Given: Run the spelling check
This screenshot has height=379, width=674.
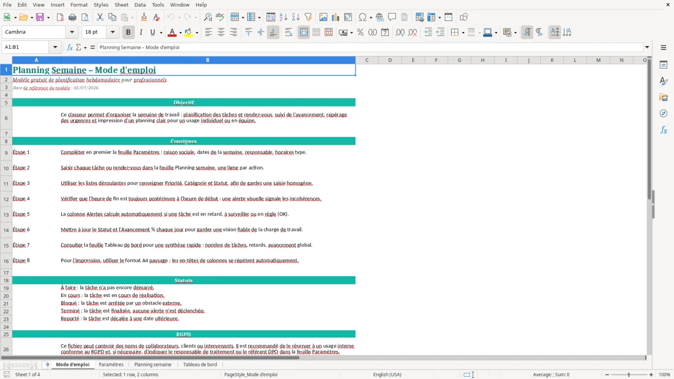Looking at the screenshot, I should tap(220, 17).
